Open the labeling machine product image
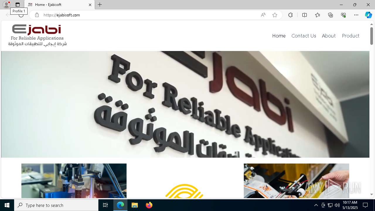The width and height of the screenshot is (375, 211). tap(296, 181)
